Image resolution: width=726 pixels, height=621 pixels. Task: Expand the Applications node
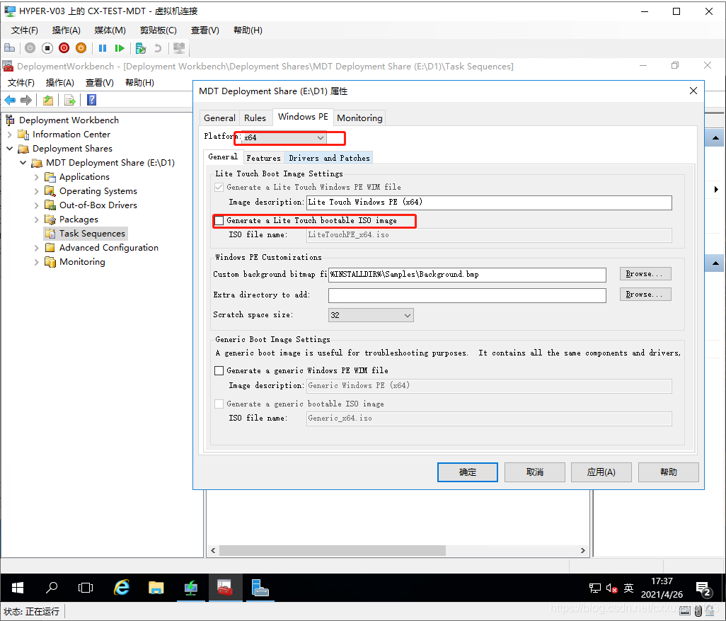[37, 177]
